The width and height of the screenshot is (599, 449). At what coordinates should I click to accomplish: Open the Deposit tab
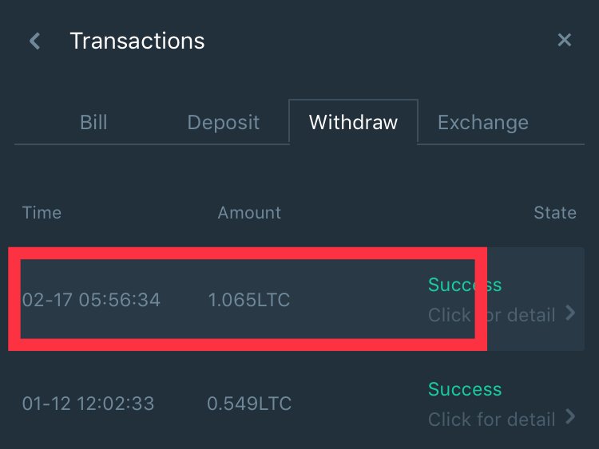[x=223, y=123]
